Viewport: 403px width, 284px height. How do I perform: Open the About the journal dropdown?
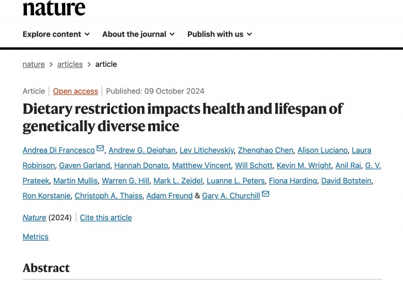coord(138,34)
